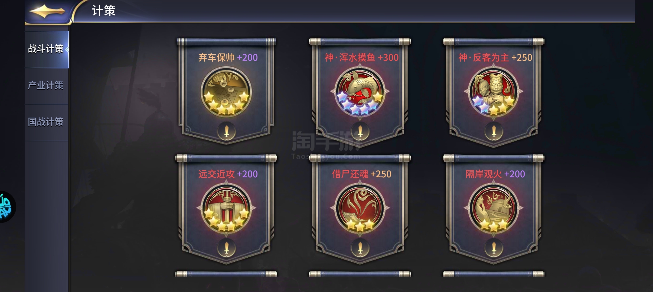Image resolution: width=653 pixels, height=292 pixels.
Task: Tap sword badge under 神·反客为主 banner
Action: tap(494, 131)
